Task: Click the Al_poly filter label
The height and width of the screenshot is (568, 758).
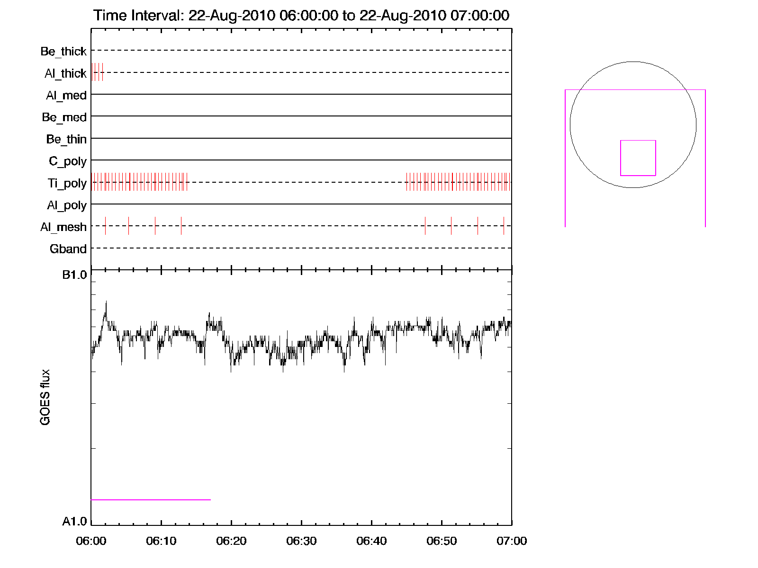Action: [67, 205]
